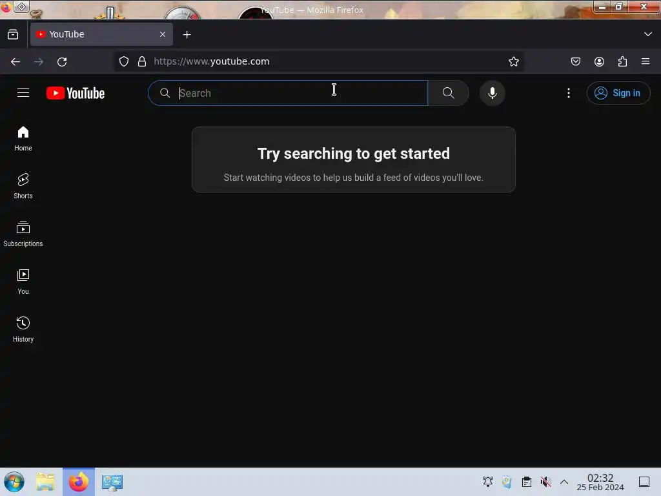Open the system settings taskbar app
The image size is (661, 496).
112,482
